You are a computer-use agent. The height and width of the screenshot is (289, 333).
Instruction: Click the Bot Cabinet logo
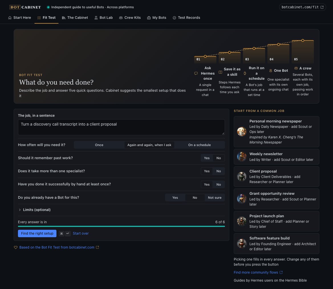(25, 7)
